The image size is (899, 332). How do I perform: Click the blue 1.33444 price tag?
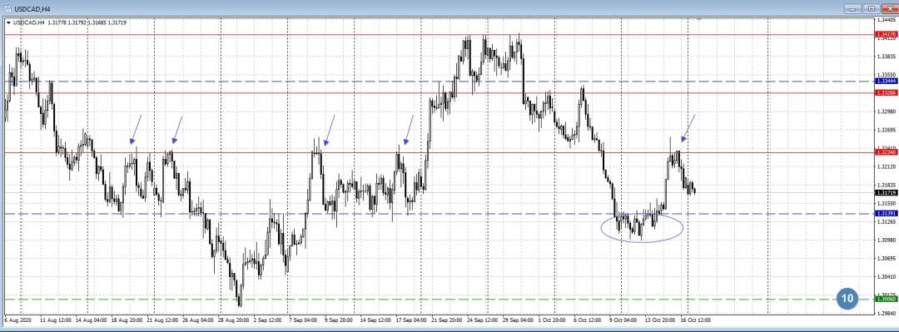pos(886,82)
